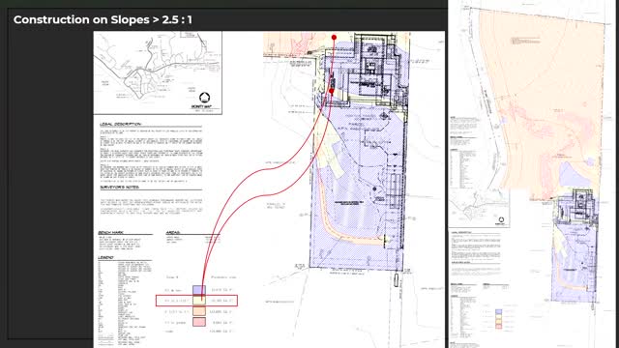Click the lower red dot beside the building

coord(332,91)
